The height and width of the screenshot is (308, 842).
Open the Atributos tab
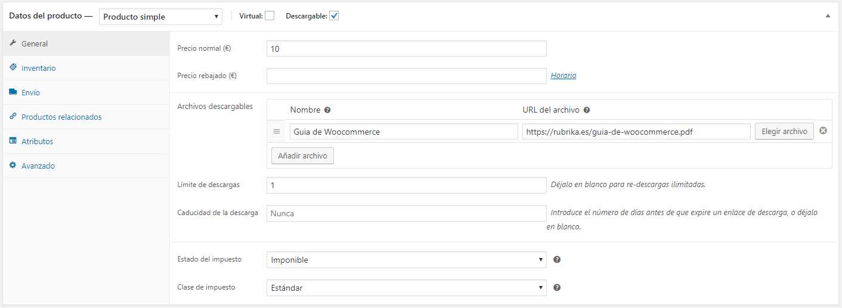(86, 142)
